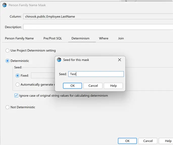Choose the Fixed seed radio button
Viewport: 173px width, 145px height.
[17, 76]
